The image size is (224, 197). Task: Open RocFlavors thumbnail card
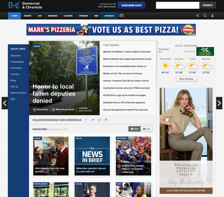[51, 189]
